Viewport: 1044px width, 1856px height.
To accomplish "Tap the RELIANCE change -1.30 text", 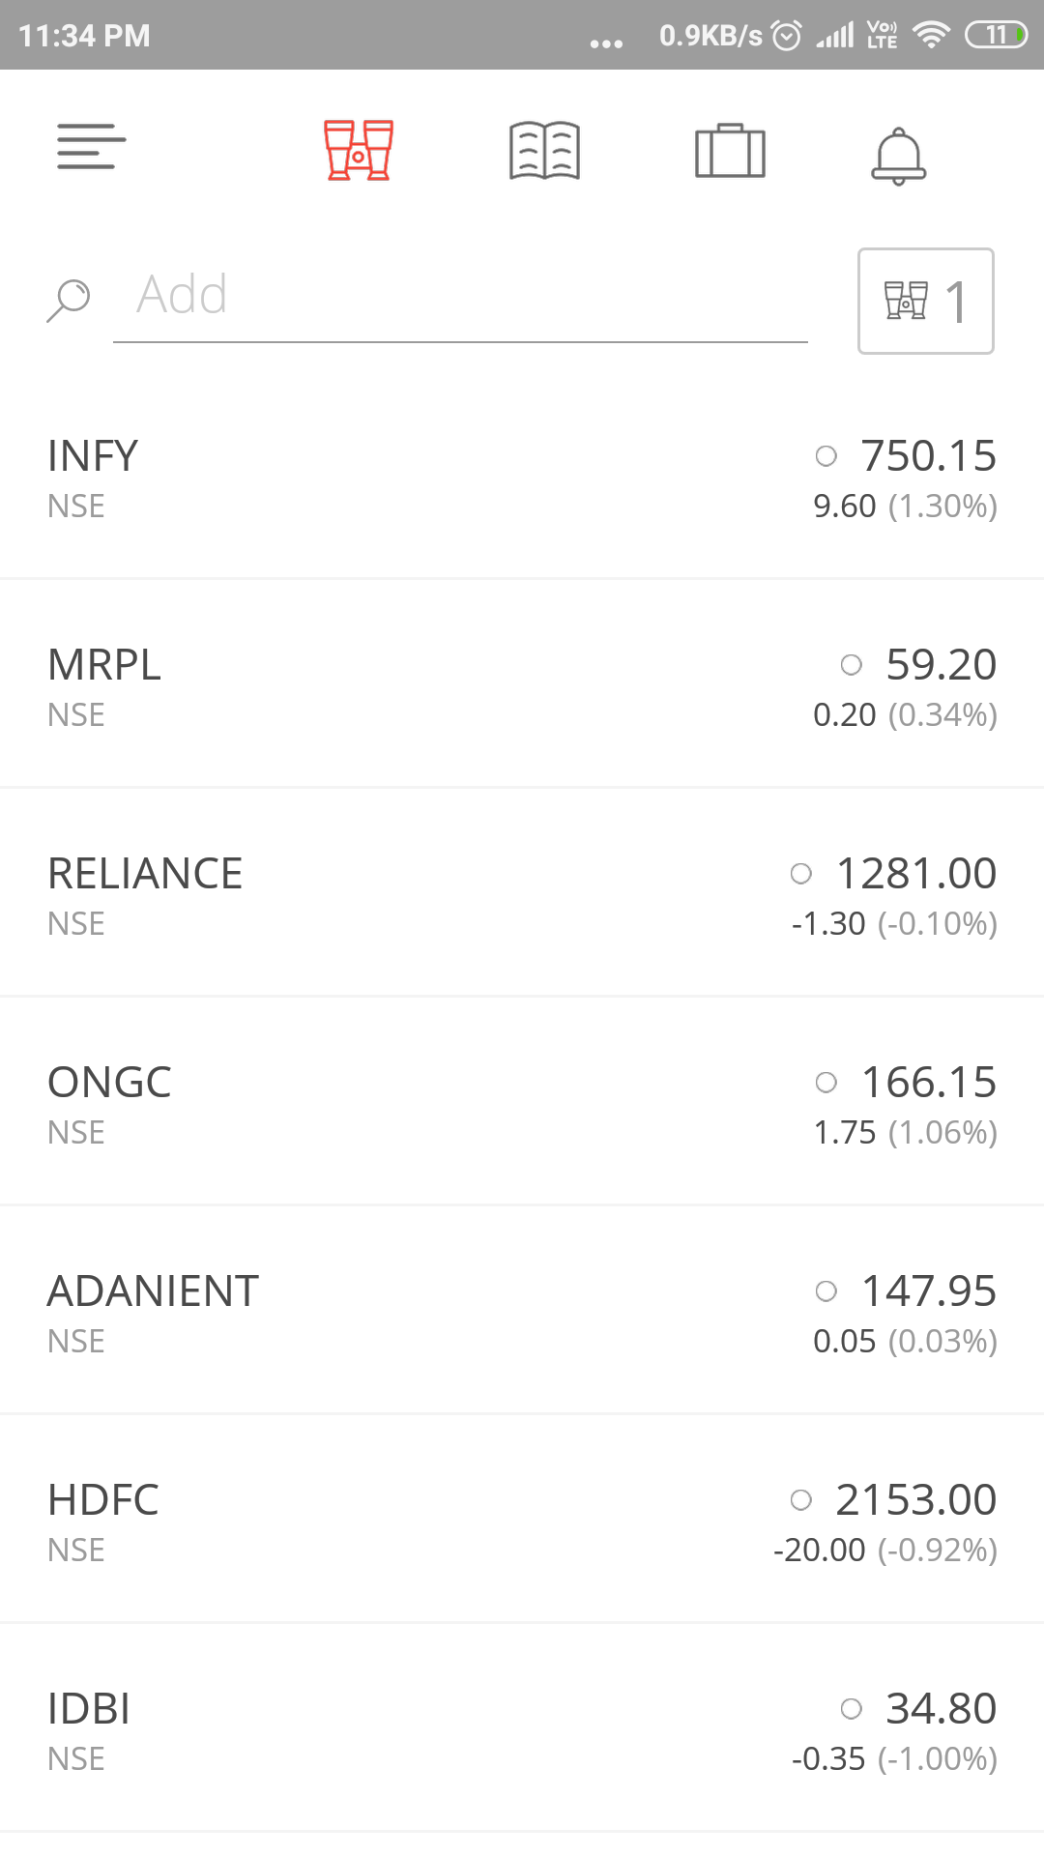I will click(x=828, y=924).
